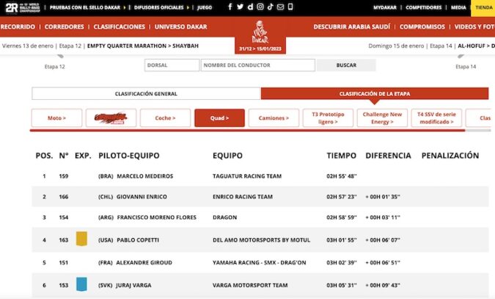Click Taguatur Racing Team cell
The image size is (495, 299).
coord(247,176)
